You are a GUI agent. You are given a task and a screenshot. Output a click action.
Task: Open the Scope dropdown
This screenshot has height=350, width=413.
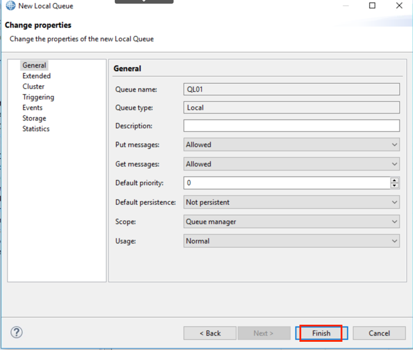[x=292, y=222]
